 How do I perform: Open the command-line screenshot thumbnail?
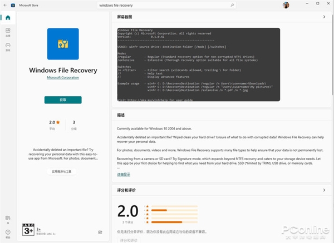pos(199,65)
